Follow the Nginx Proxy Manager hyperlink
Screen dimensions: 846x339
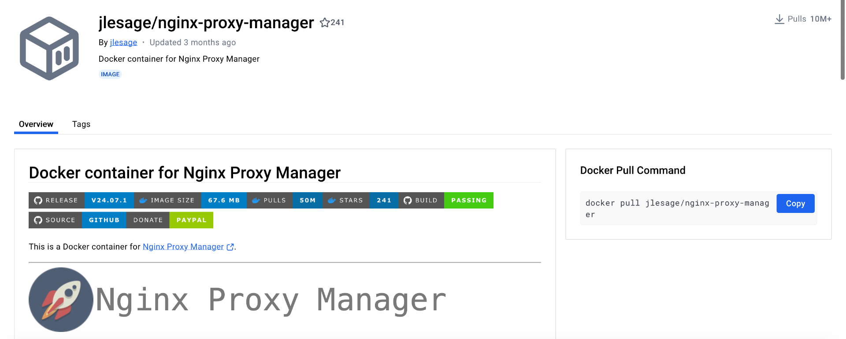(x=183, y=247)
